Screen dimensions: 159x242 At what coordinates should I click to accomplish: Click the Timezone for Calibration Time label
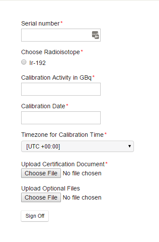coord(62,135)
